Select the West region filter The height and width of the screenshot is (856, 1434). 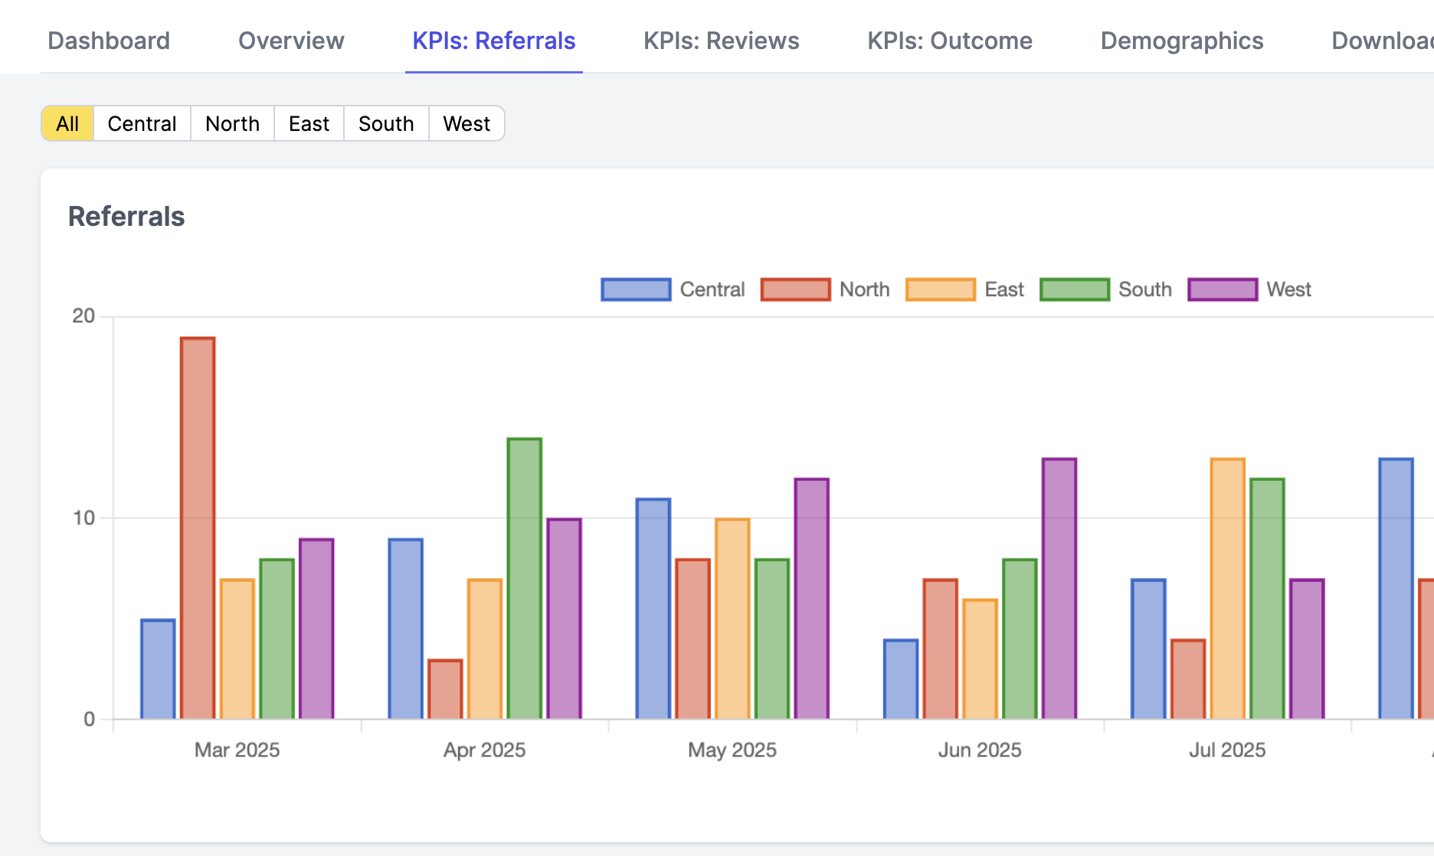[x=467, y=123]
